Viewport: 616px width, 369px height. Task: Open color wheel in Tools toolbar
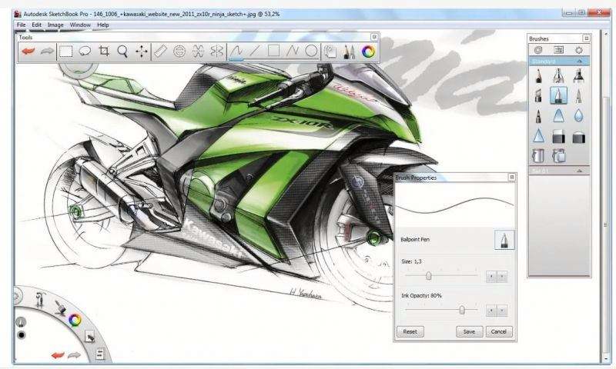[x=368, y=52]
